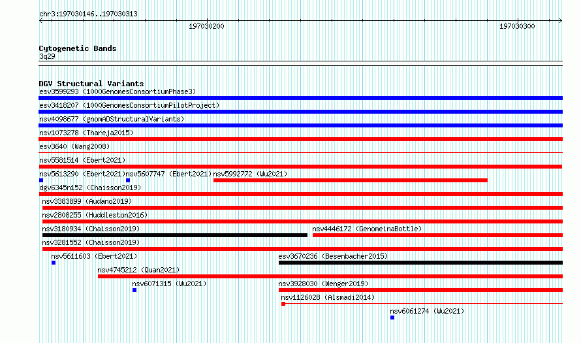The image size is (581, 343).
Task: Click the small blue nsv6071315 marker
Action: tap(134, 290)
